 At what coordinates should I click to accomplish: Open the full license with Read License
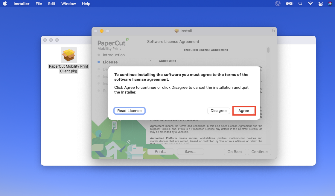tap(129, 111)
